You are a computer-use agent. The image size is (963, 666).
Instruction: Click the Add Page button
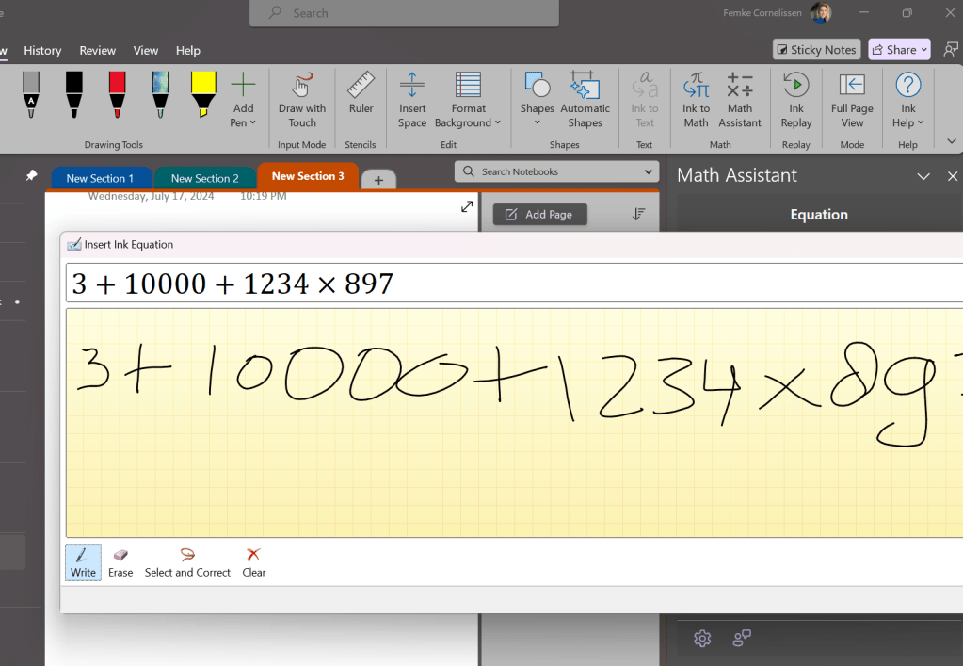pos(539,215)
